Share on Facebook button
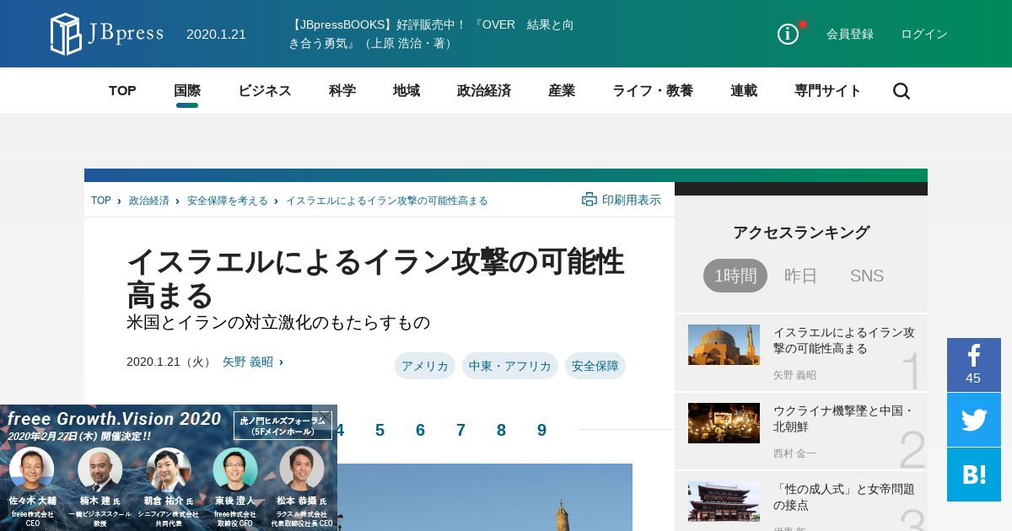This screenshot has width=1012, height=531. [974, 365]
